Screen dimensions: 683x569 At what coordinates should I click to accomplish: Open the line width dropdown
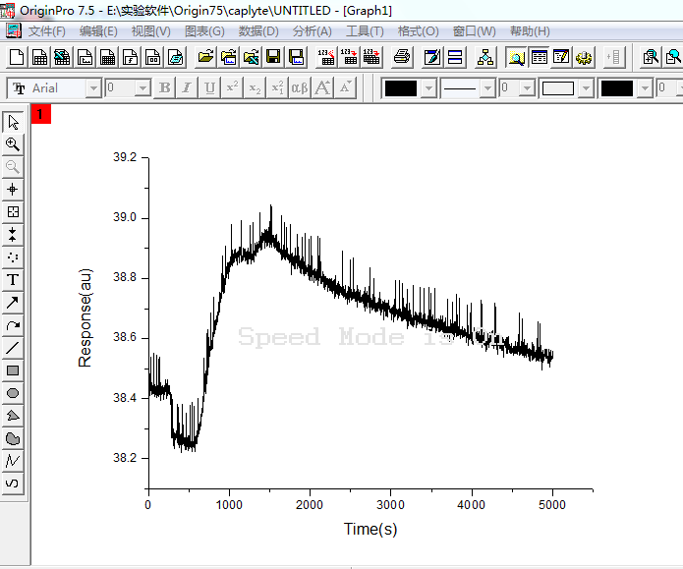[527, 88]
